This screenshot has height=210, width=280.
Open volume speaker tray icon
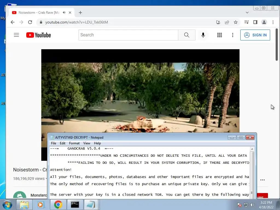[x=252, y=205]
